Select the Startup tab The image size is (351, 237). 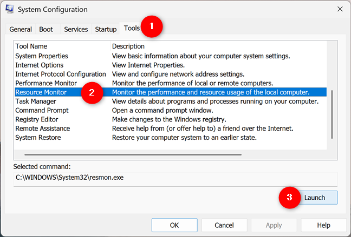[x=106, y=29]
